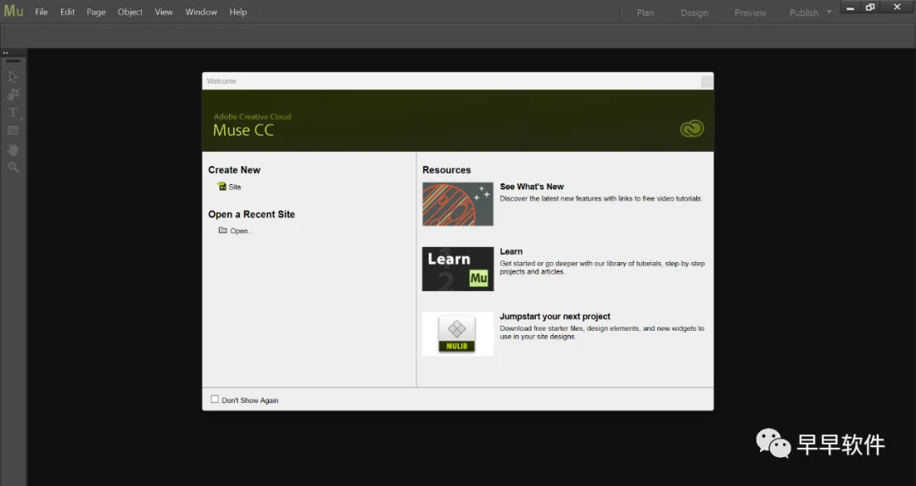Open the Page menu
Viewport: 916px width, 486px height.
[x=96, y=12]
